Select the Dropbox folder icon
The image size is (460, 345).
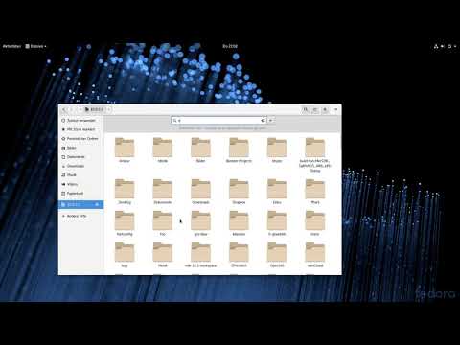pyautogui.click(x=239, y=188)
